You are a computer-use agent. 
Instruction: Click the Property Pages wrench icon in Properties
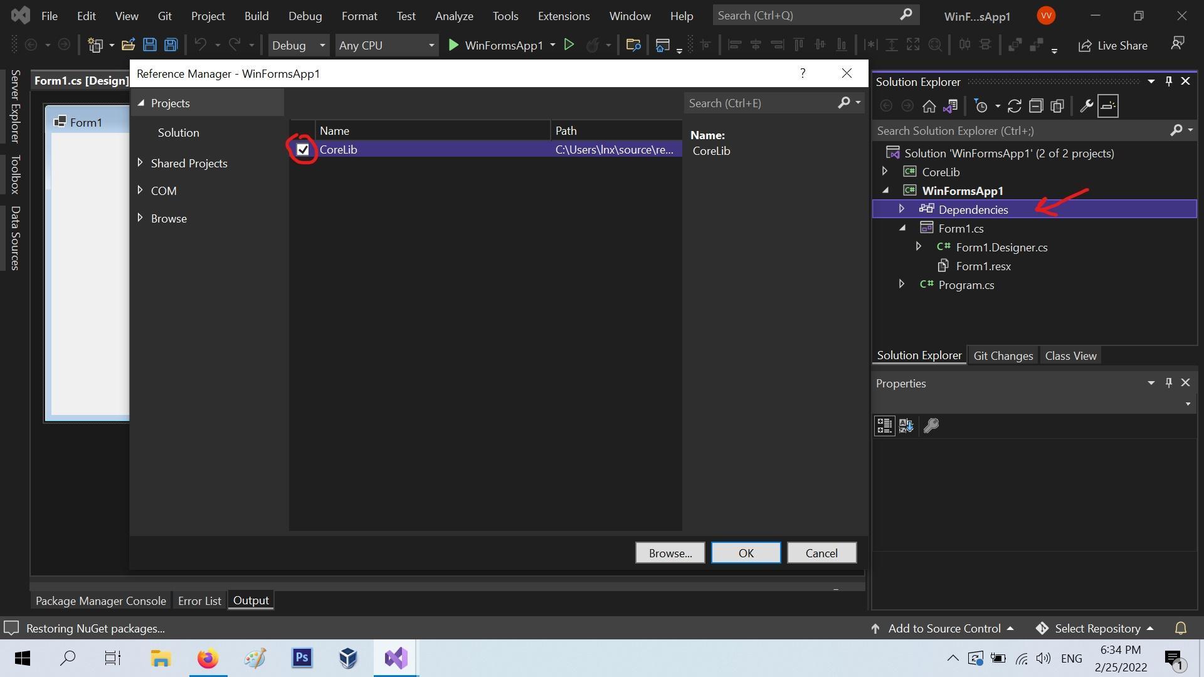[931, 426]
